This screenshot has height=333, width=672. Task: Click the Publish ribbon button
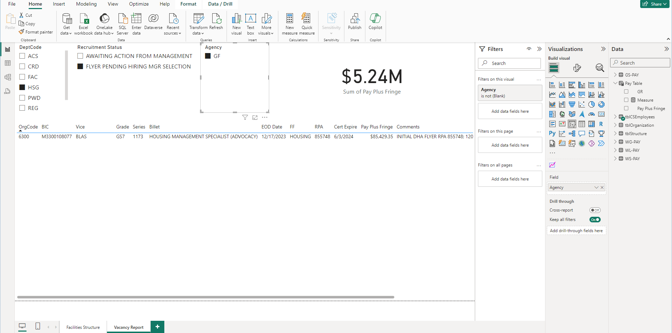click(x=355, y=22)
